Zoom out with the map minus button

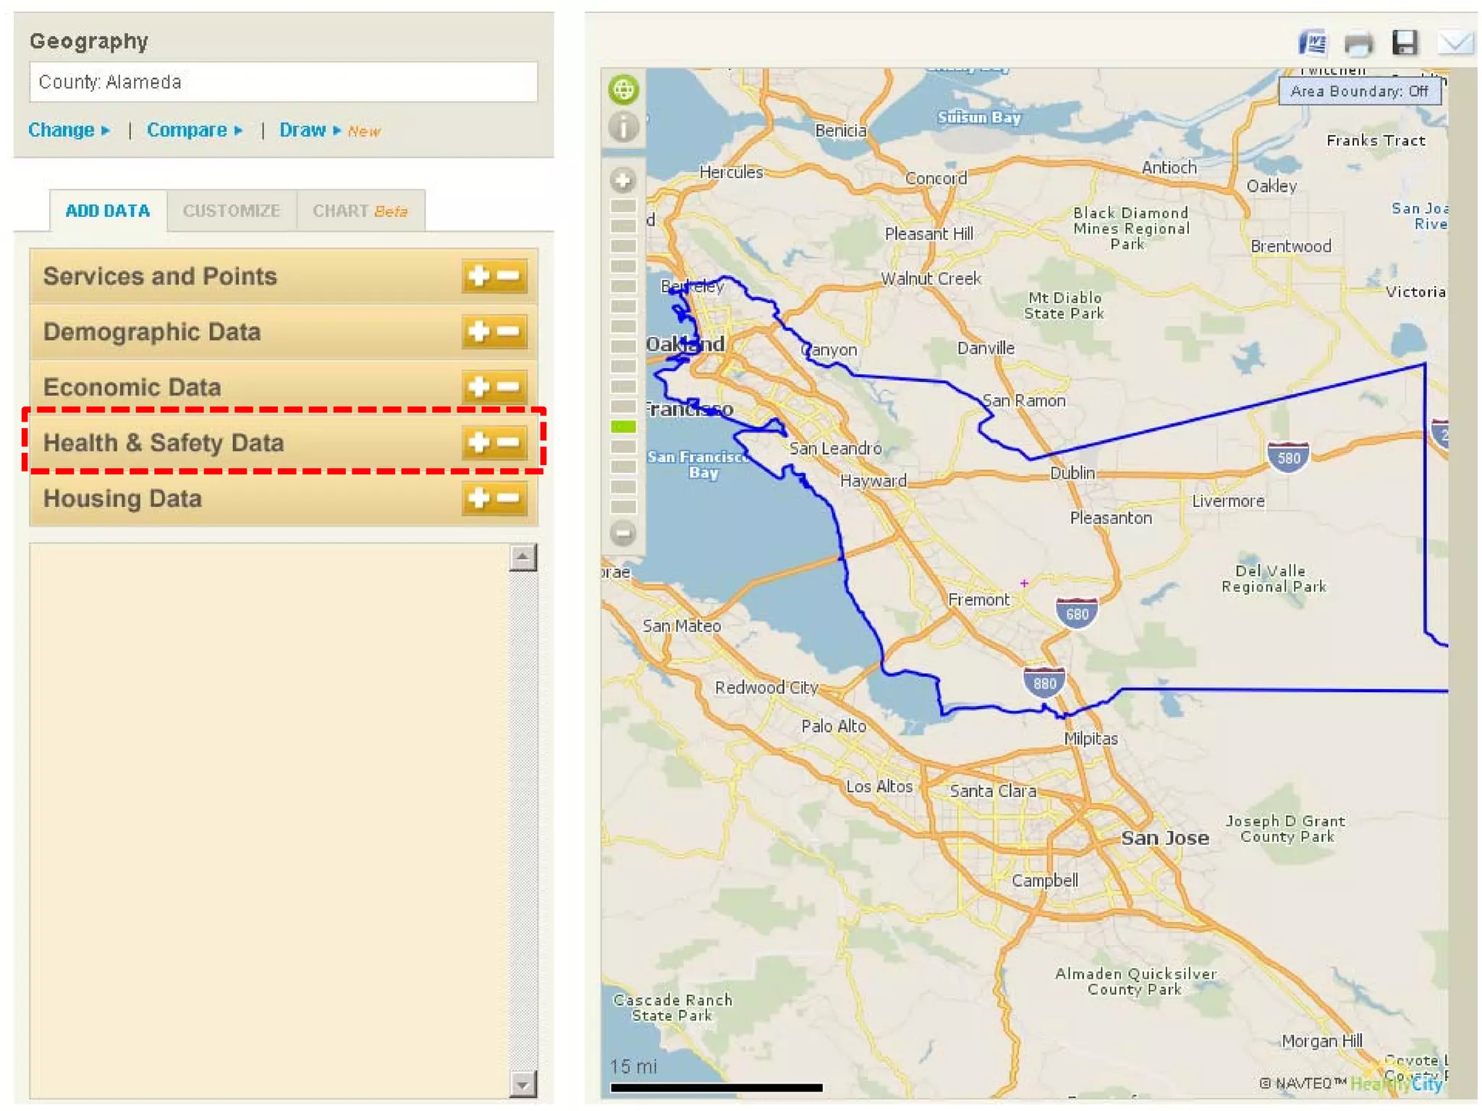tap(623, 534)
